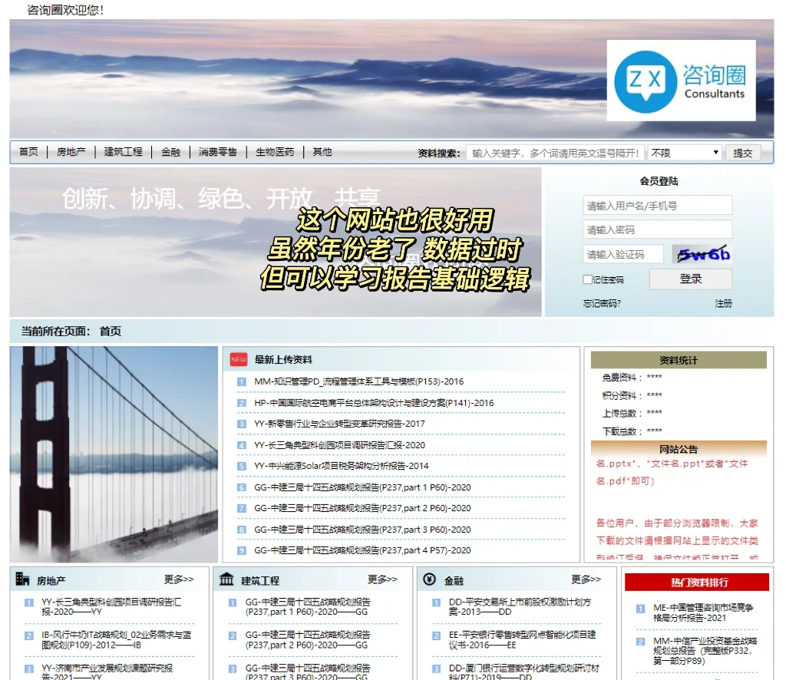Open GG-中建三局 part 1 P60 in 最新上传资料

[362, 487]
